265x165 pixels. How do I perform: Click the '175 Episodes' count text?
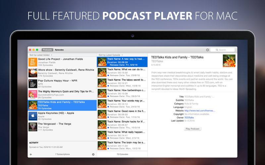tap(45, 76)
